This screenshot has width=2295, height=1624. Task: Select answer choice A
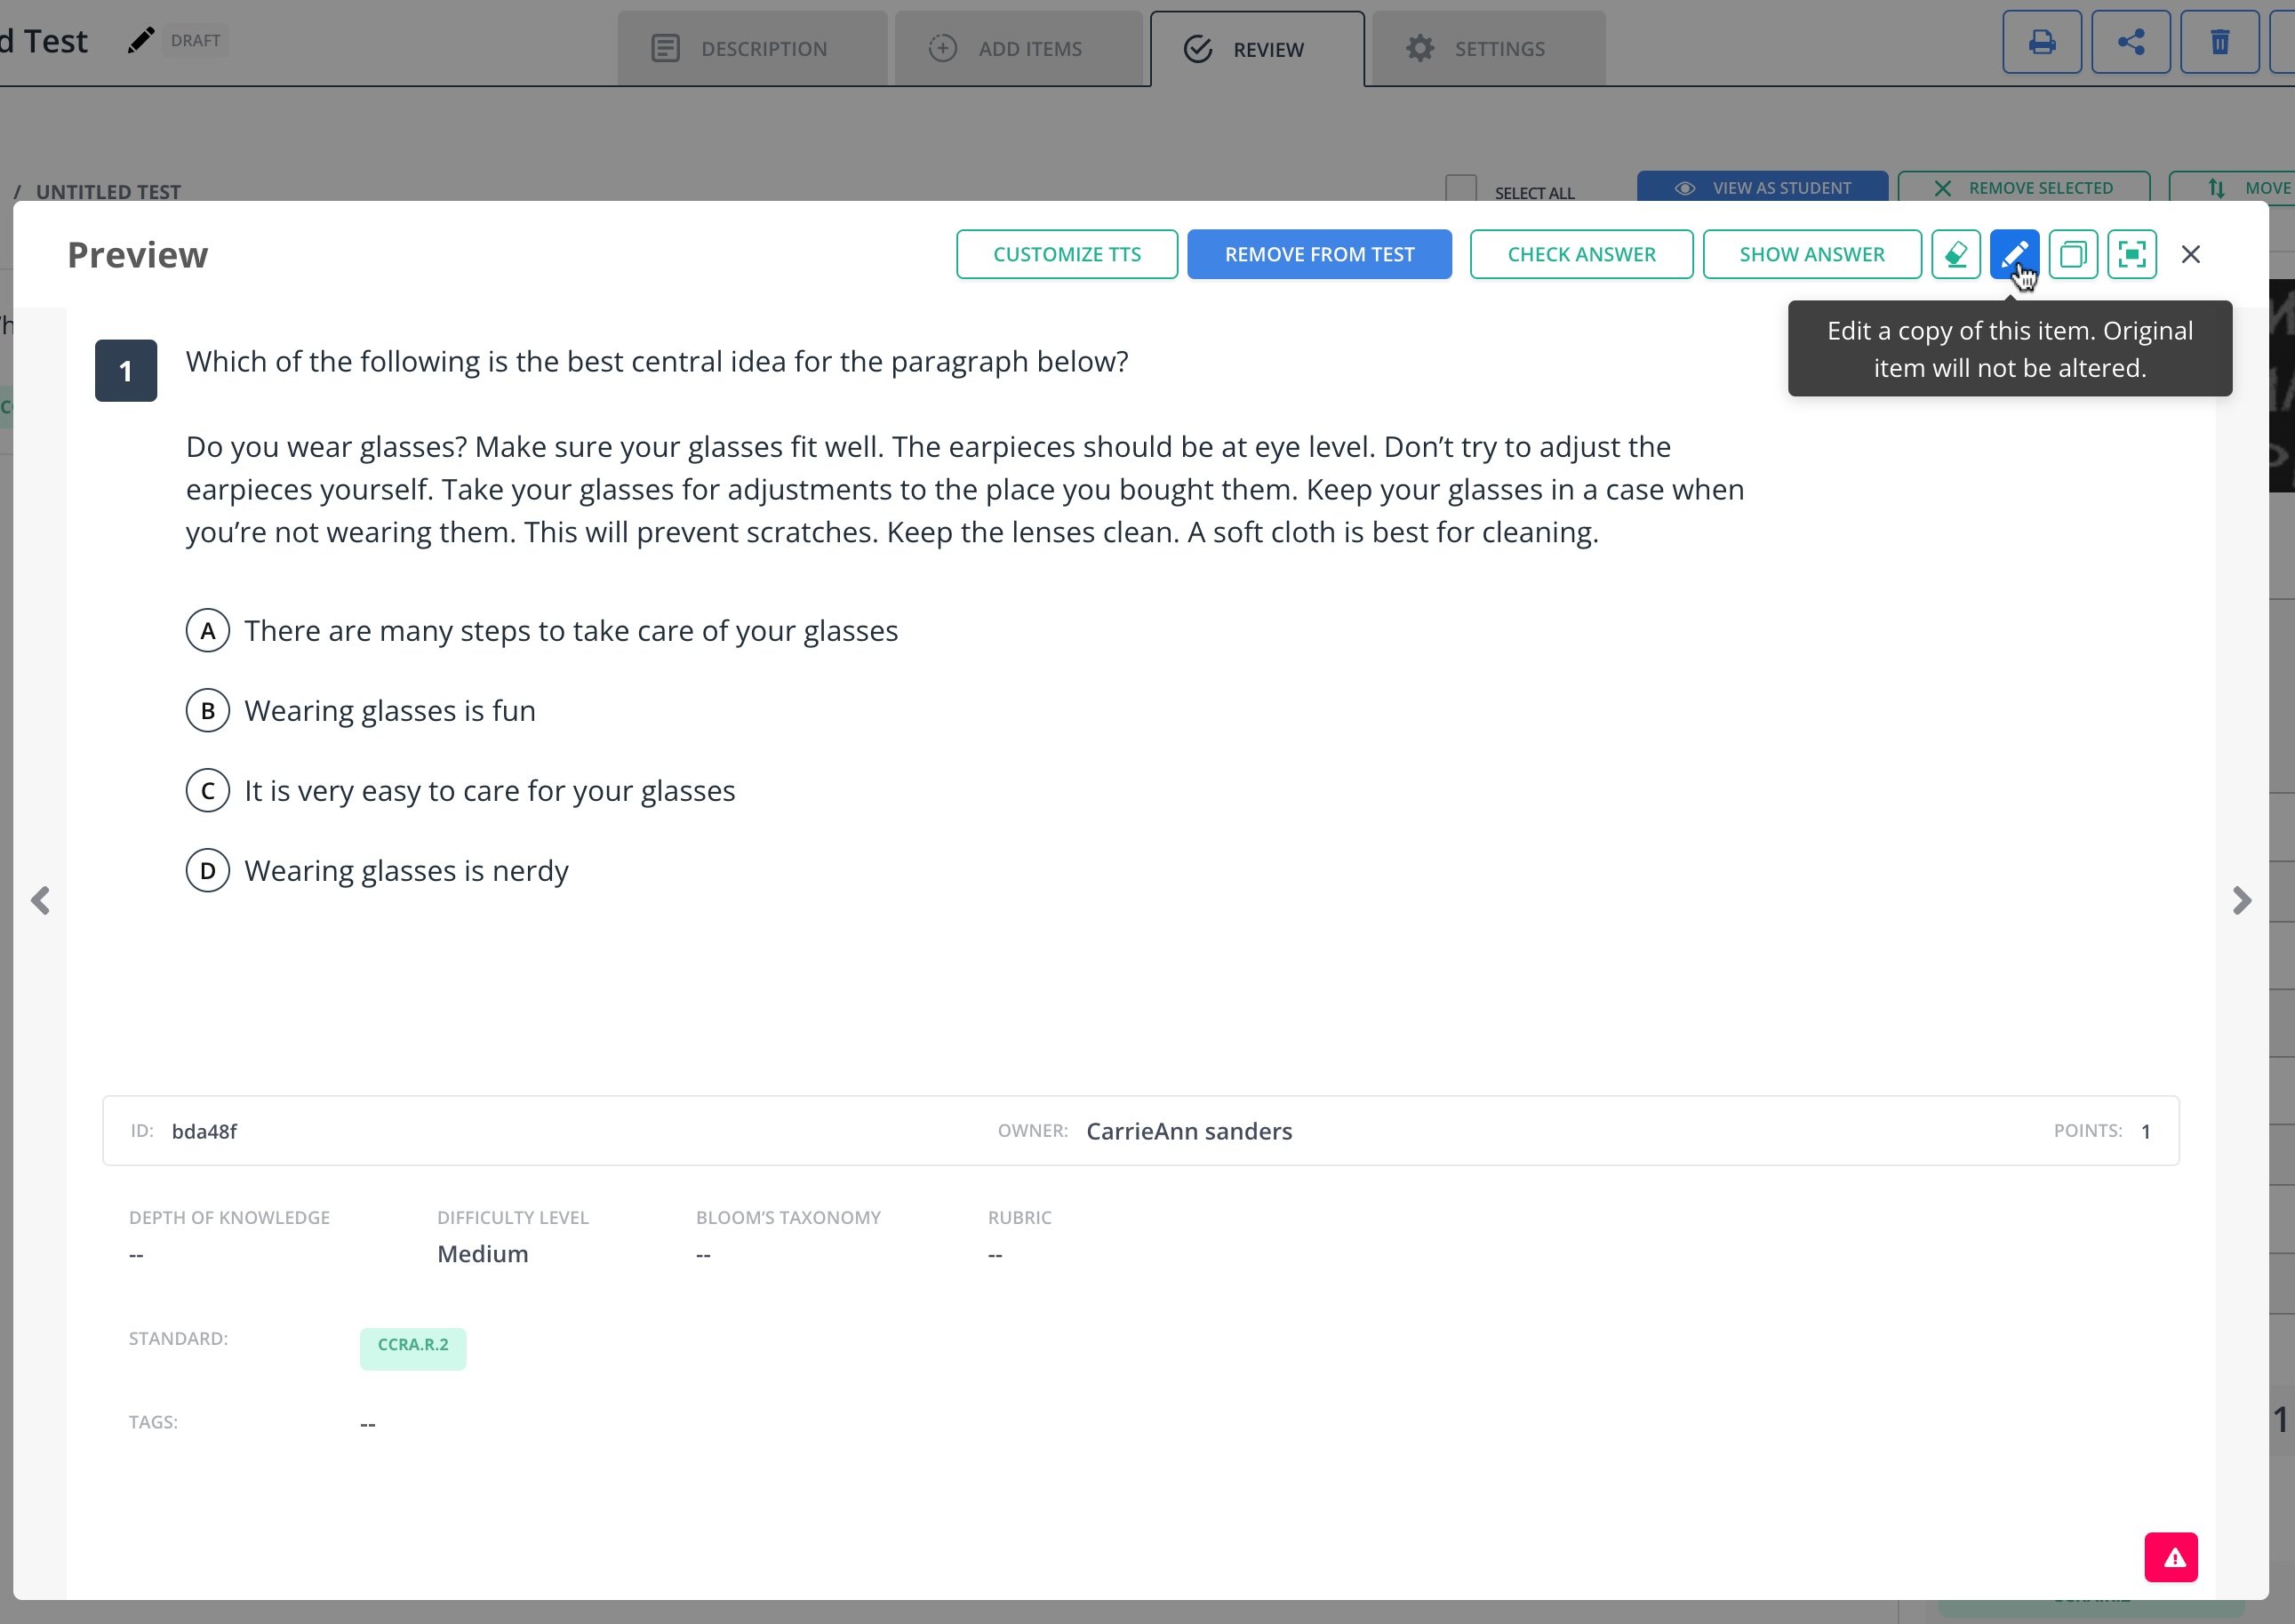[x=208, y=630]
